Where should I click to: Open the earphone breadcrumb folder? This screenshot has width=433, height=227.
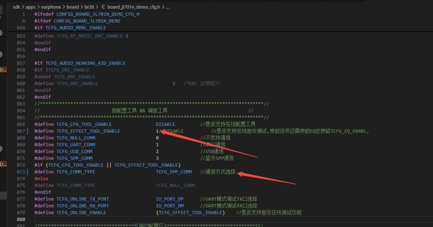coord(51,7)
